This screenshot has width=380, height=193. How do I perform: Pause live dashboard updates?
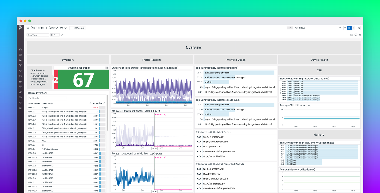click(x=349, y=28)
